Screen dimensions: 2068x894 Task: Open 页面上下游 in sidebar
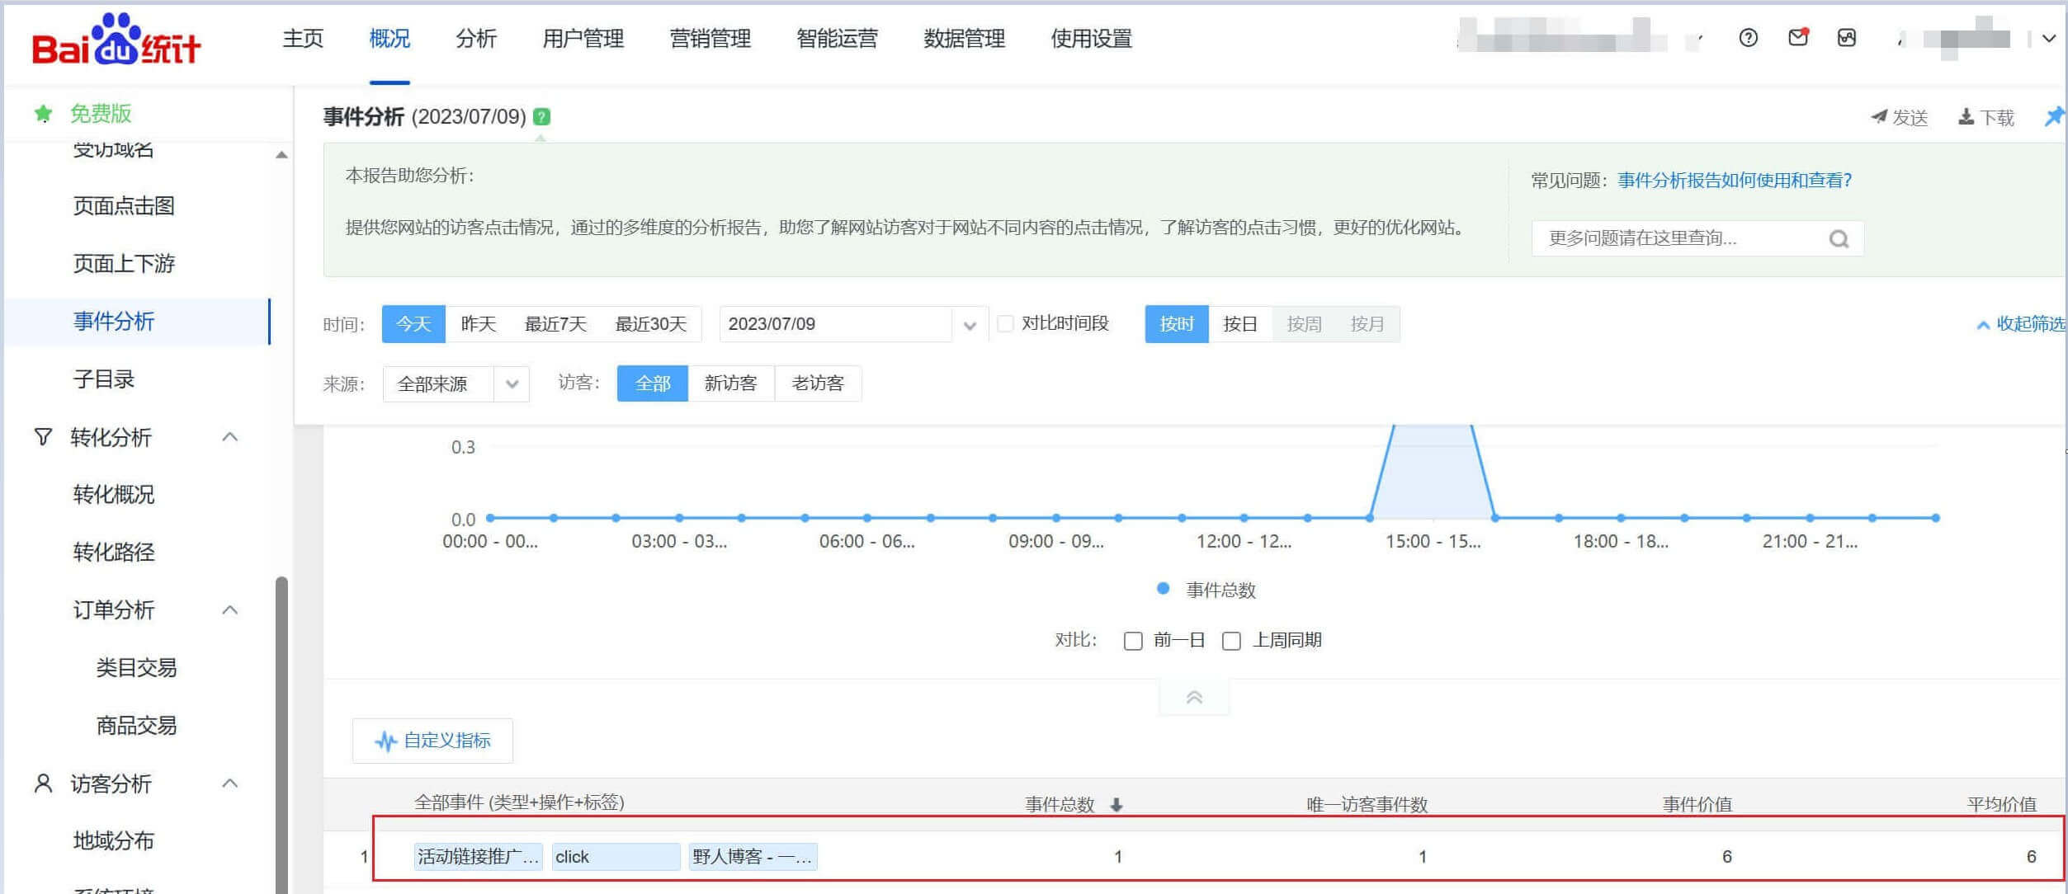click(x=124, y=263)
